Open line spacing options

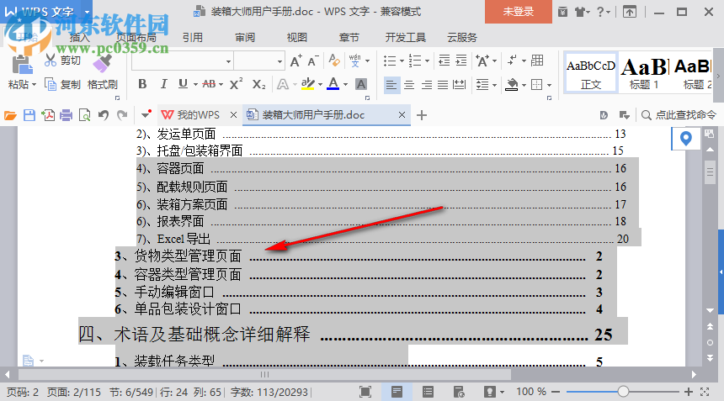(x=482, y=85)
